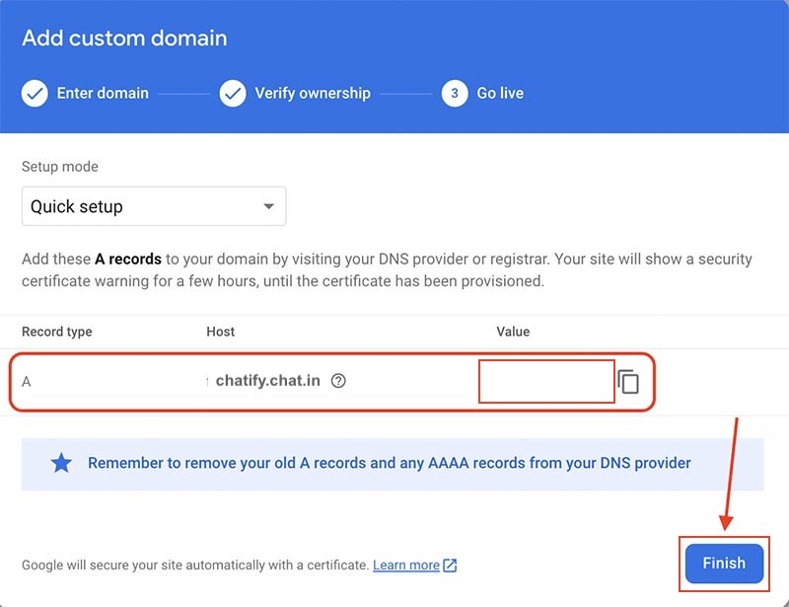The width and height of the screenshot is (789, 607).
Task: Go to the Enter domain step
Action: click(x=103, y=94)
